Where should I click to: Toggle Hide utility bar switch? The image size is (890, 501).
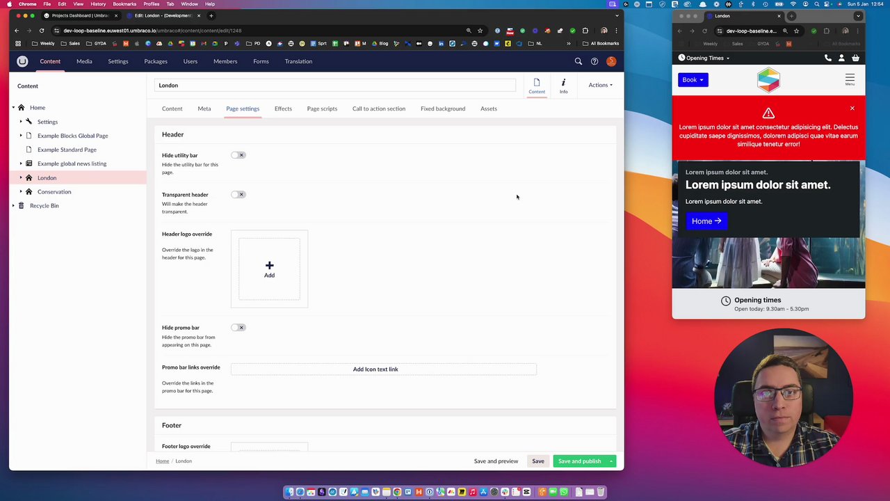pyautogui.click(x=238, y=155)
